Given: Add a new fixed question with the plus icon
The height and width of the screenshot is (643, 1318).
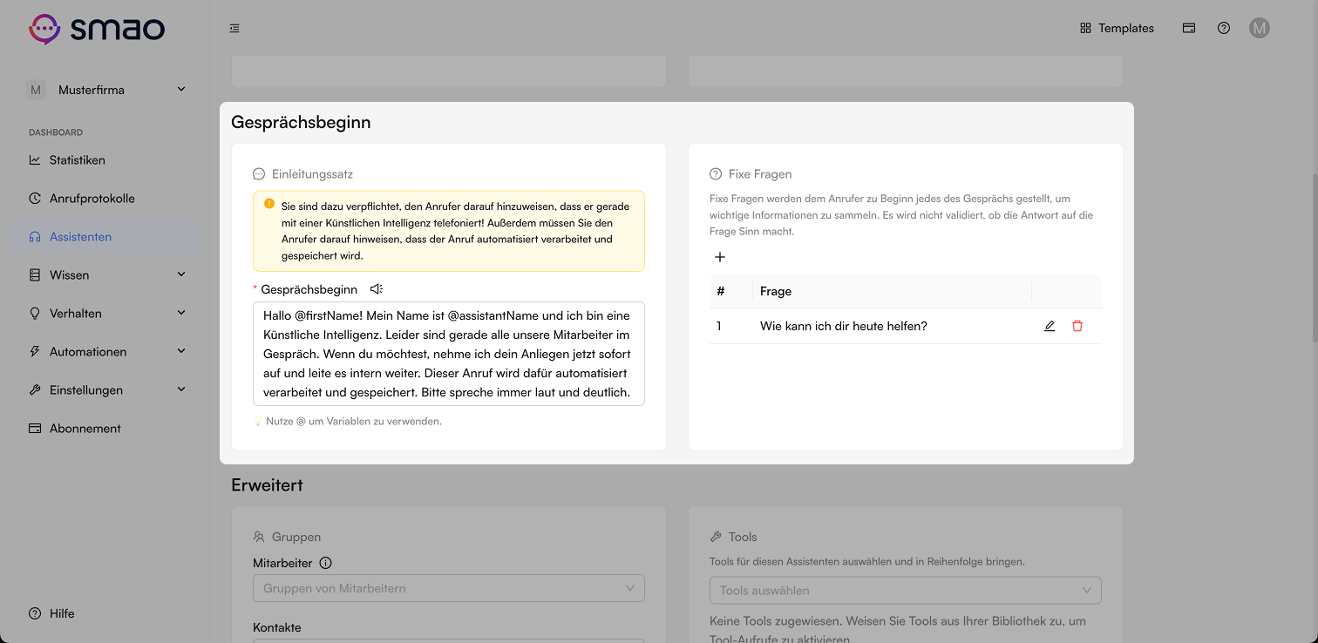Looking at the screenshot, I should 720,257.
